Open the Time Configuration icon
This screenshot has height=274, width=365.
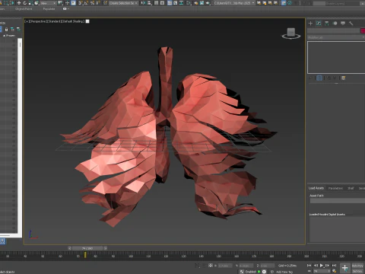tap(334, 271)
